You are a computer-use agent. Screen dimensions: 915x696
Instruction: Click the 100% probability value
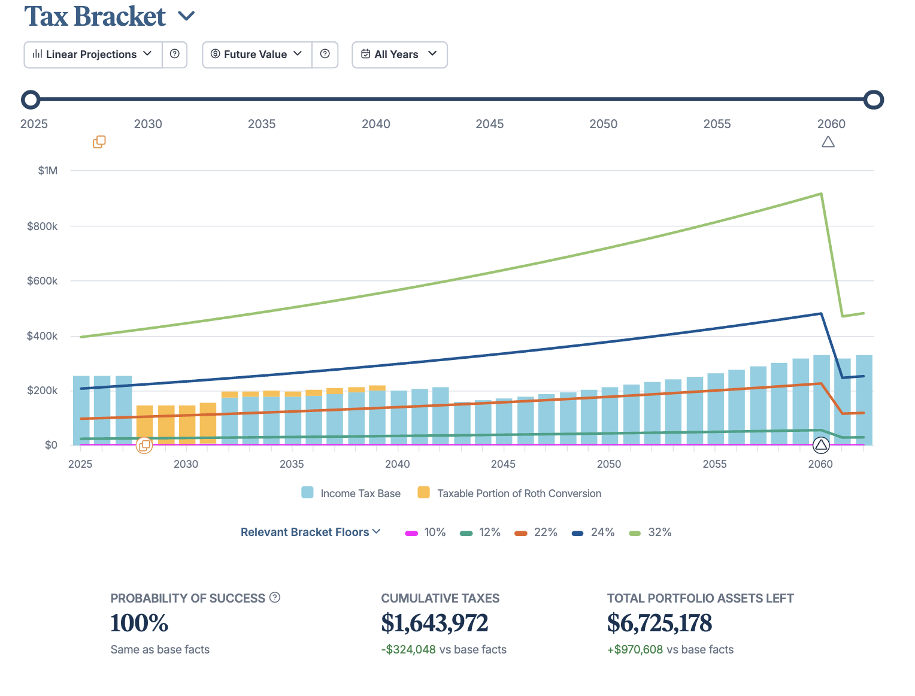point(140,623)
